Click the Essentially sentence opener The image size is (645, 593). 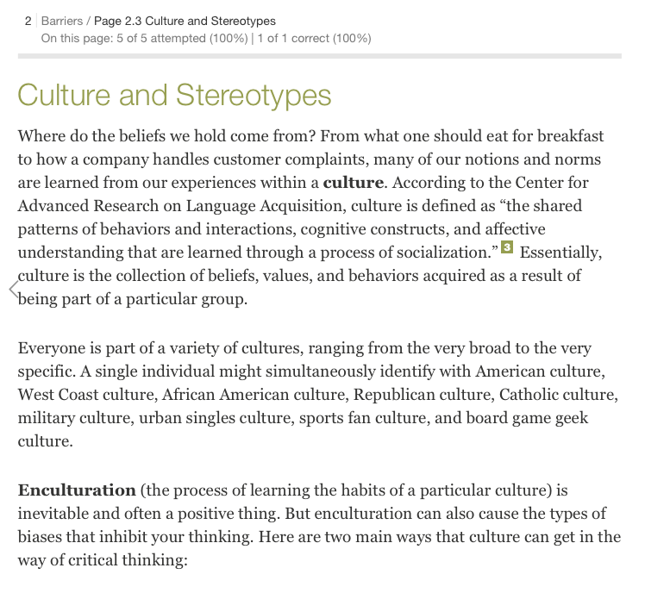(560, 253)
